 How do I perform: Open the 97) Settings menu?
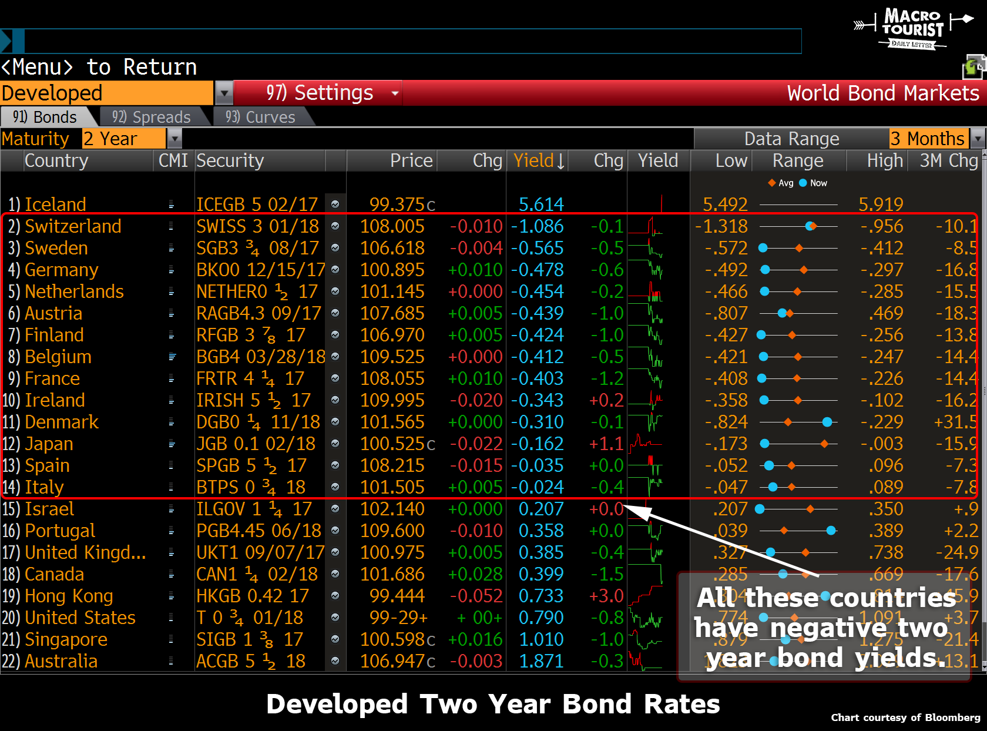point(320,93)
